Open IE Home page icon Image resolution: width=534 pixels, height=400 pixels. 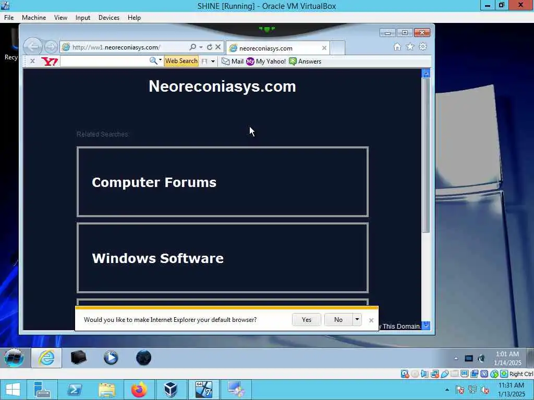pos(397,46)
